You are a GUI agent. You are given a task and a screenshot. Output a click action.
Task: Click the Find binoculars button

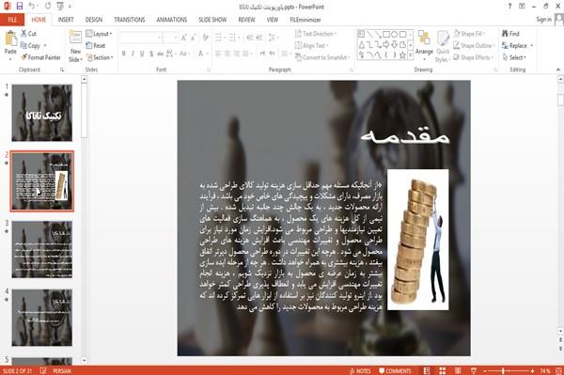tap(510, 34)
